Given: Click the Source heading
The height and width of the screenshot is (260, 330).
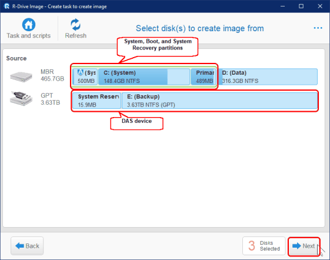Looking at the screenshot, I should (16, 58).
